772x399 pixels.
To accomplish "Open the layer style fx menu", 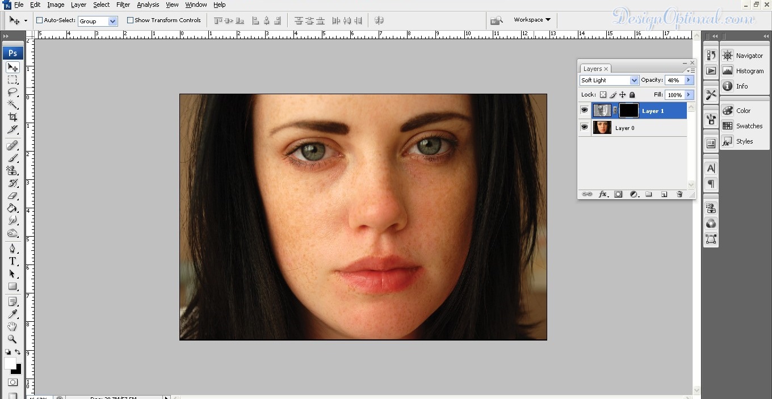I will [x=603, y=194].
